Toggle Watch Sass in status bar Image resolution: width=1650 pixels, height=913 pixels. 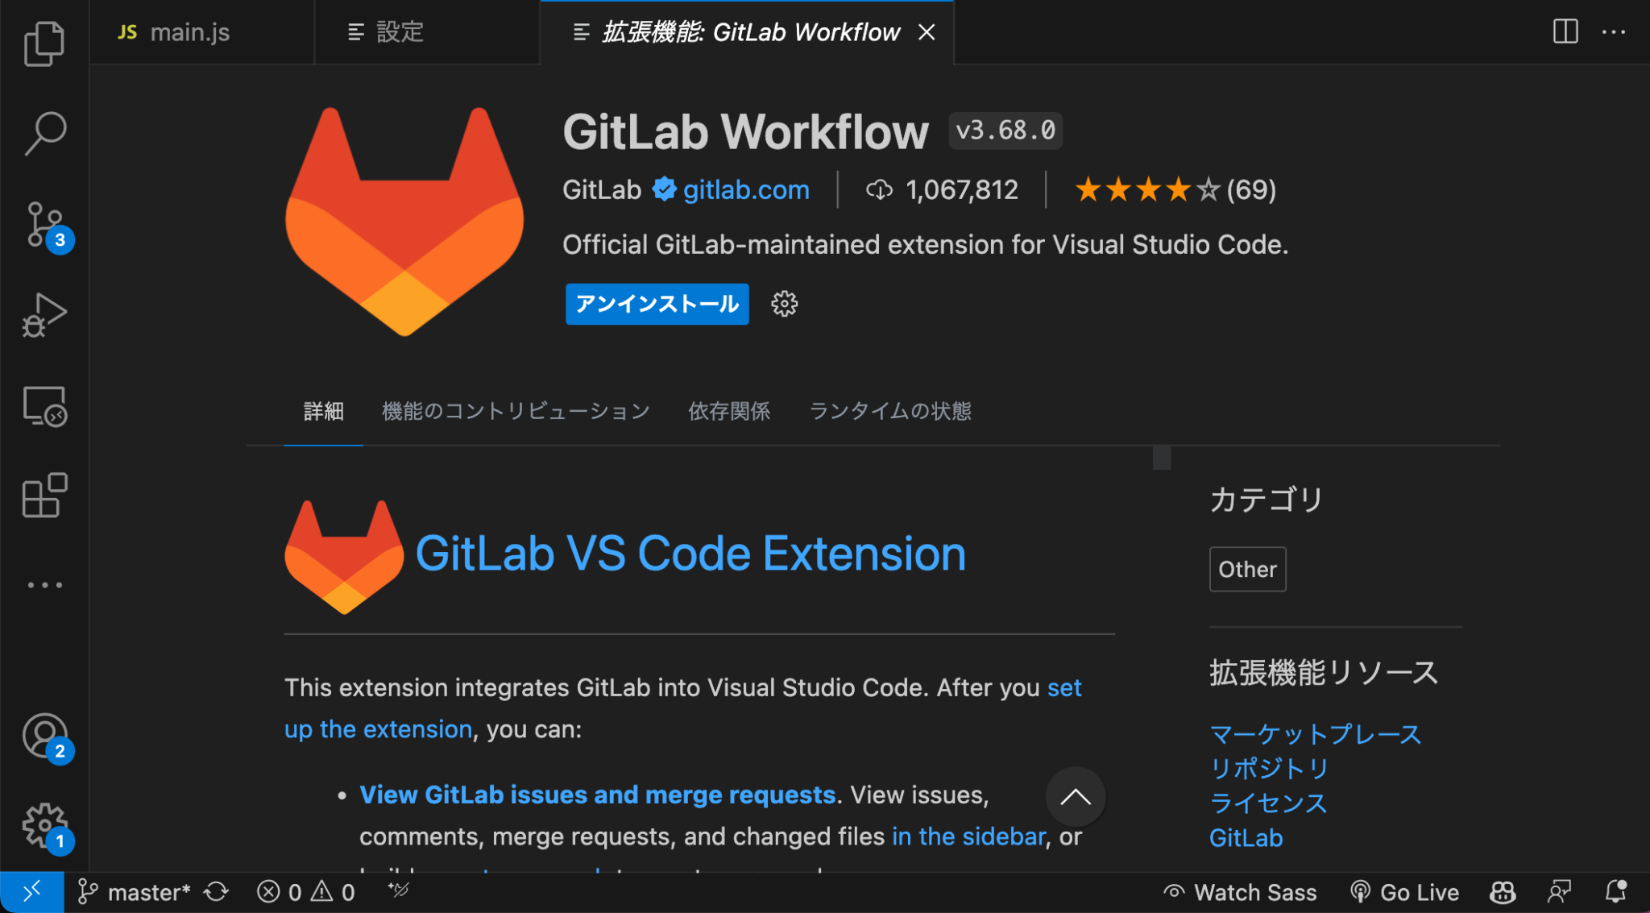(x=1240, y=892)
